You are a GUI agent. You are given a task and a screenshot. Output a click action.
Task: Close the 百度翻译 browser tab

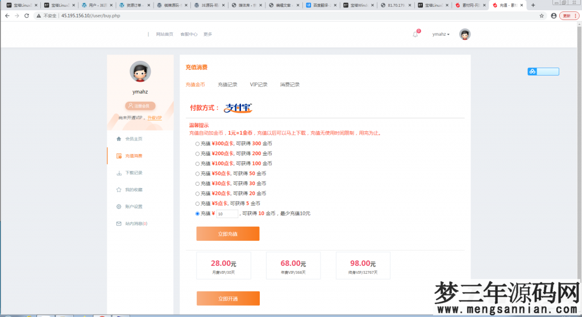point(335,5)
